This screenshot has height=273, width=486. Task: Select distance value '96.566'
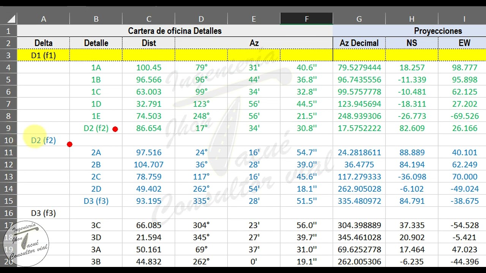point(148,79)
